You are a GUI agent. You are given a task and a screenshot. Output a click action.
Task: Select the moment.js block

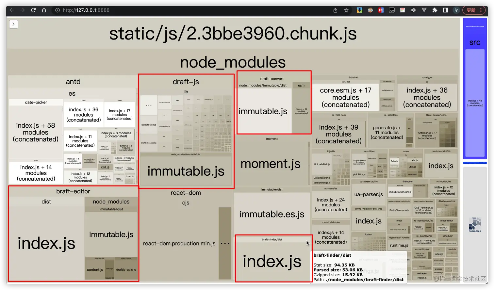tap(271, 164)
